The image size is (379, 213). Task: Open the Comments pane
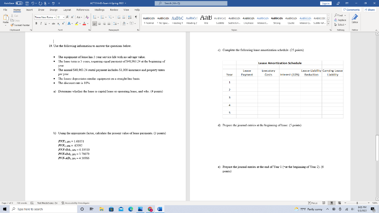(352, 10)
